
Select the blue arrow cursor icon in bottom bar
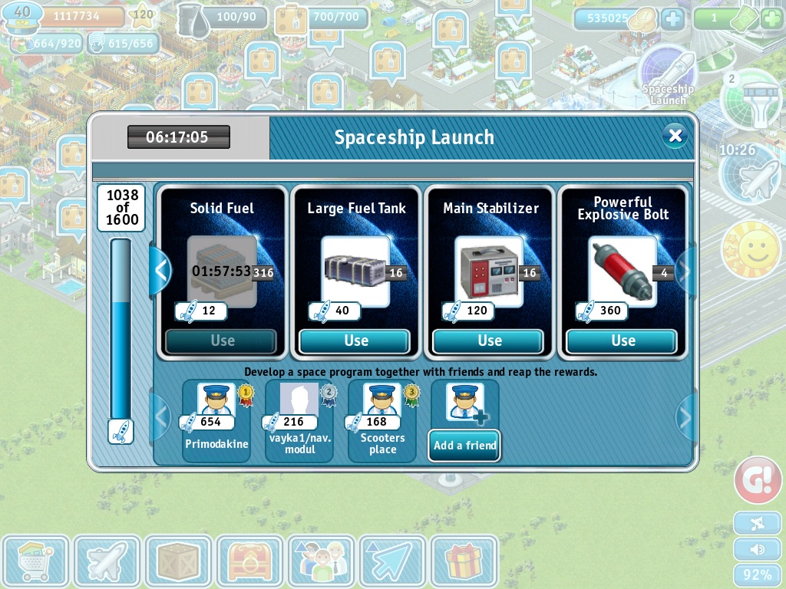(392, 561)
